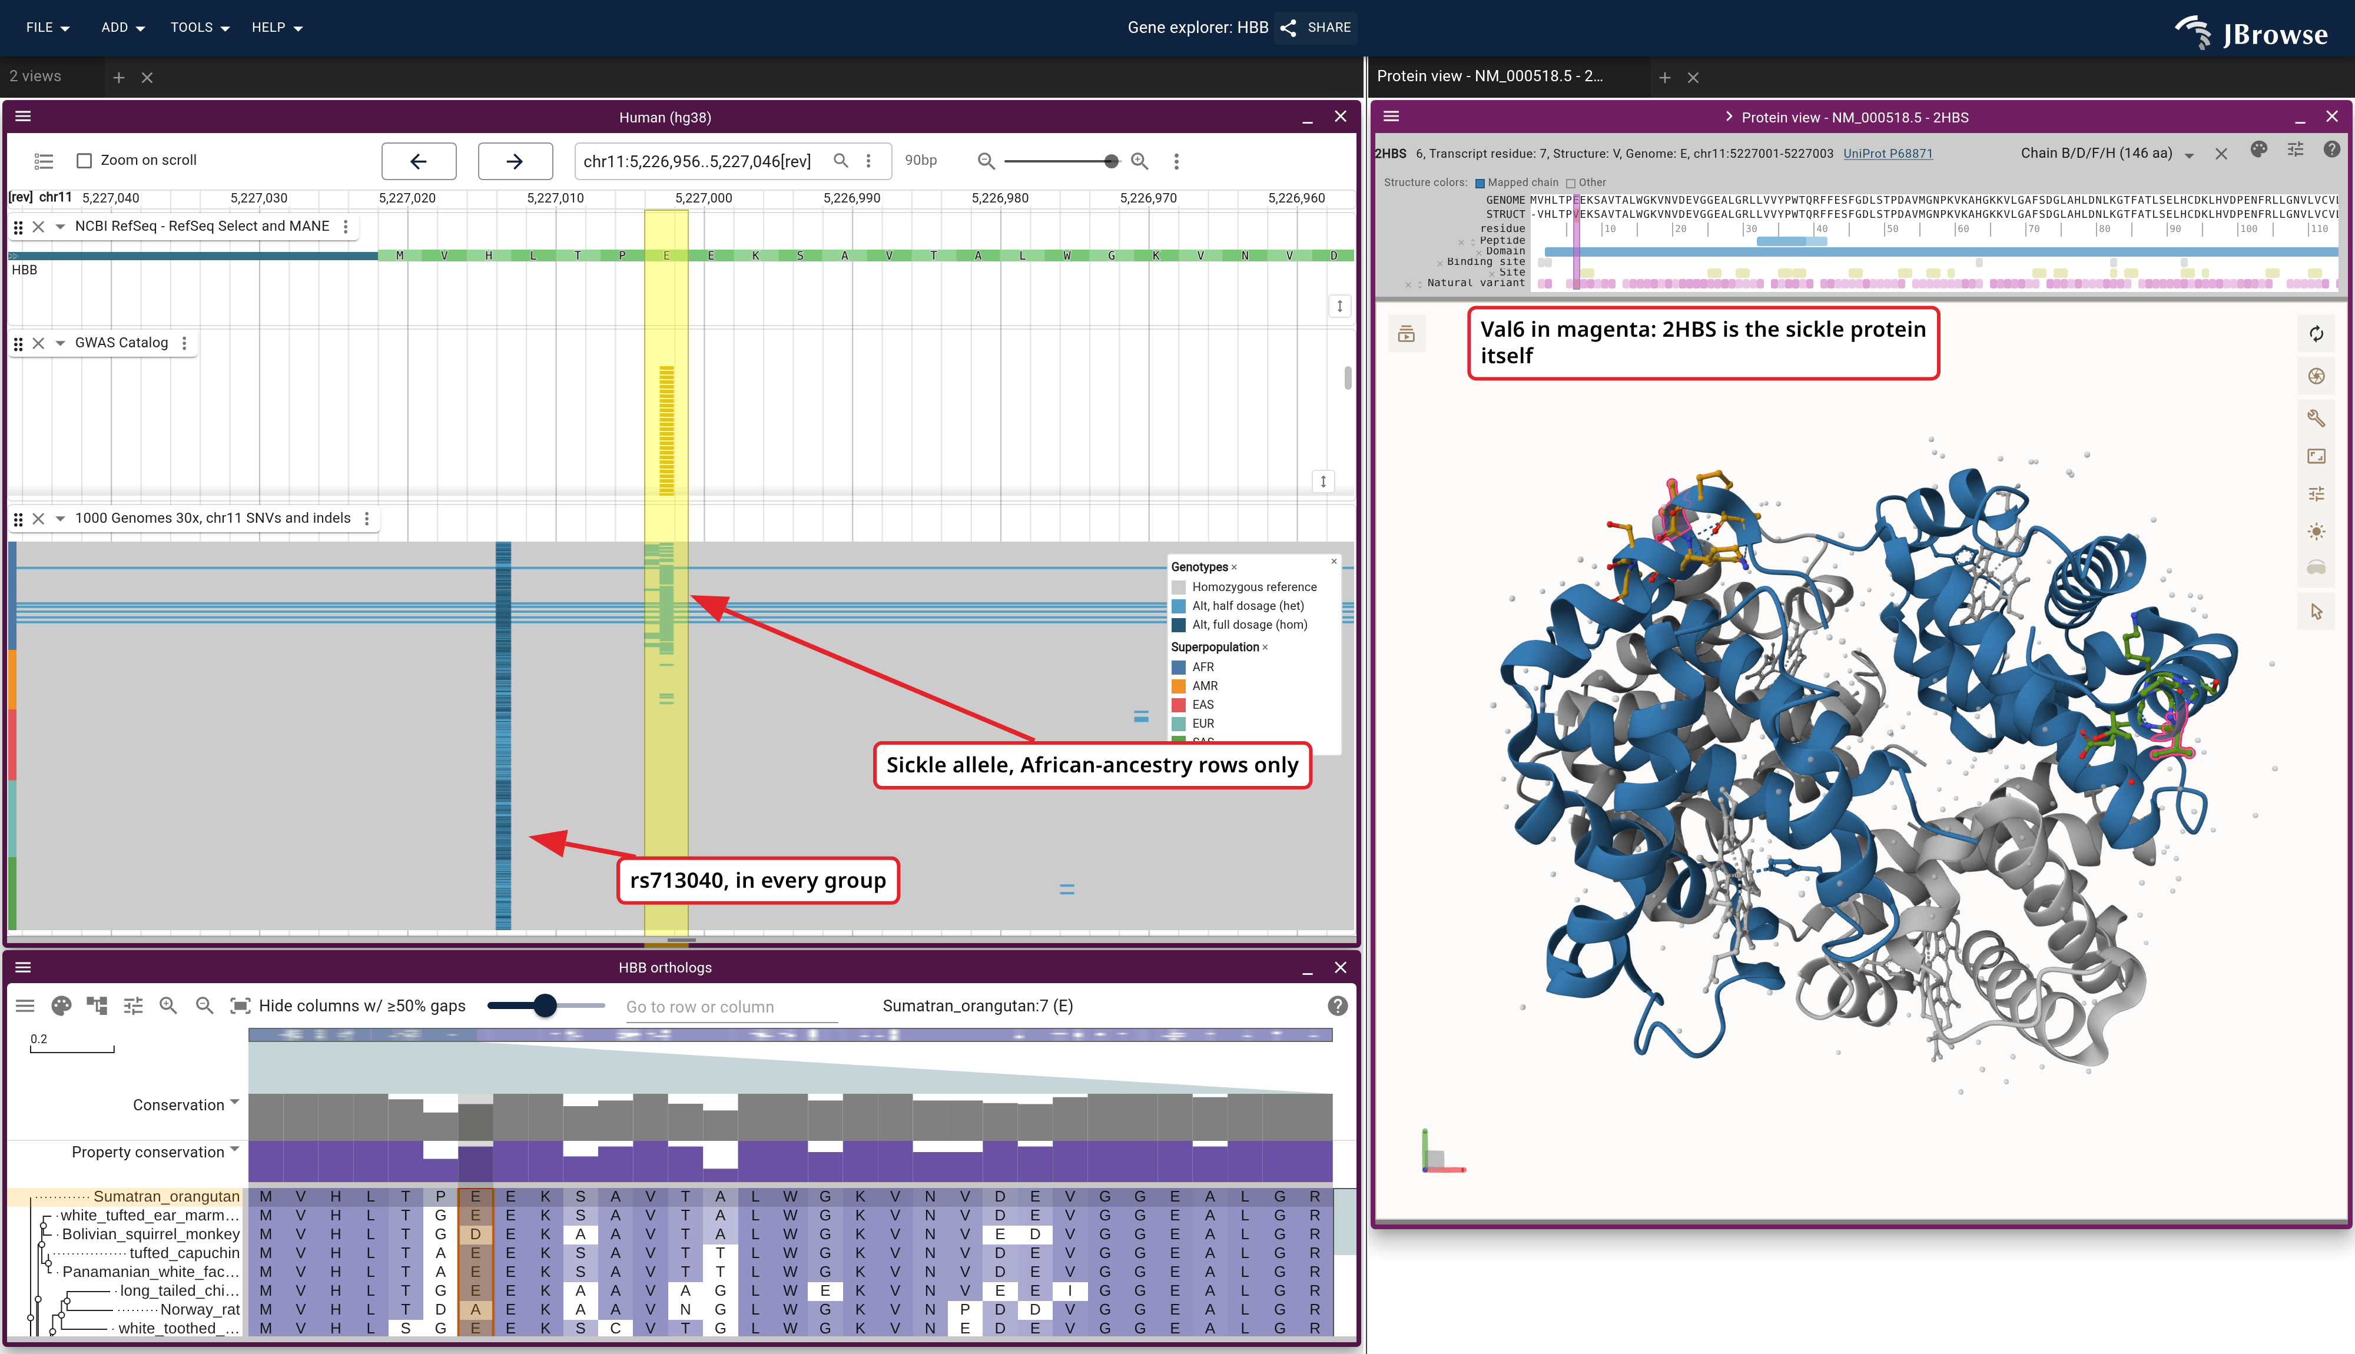Open the Chain B/D/F/H dropdown
This screenshot has width=2355, height=1354.
(x=2106, y=154)
